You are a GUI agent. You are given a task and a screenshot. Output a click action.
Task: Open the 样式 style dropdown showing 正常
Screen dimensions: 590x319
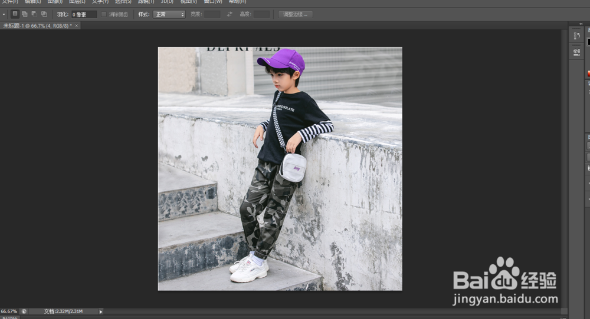(x=169, y=14)
